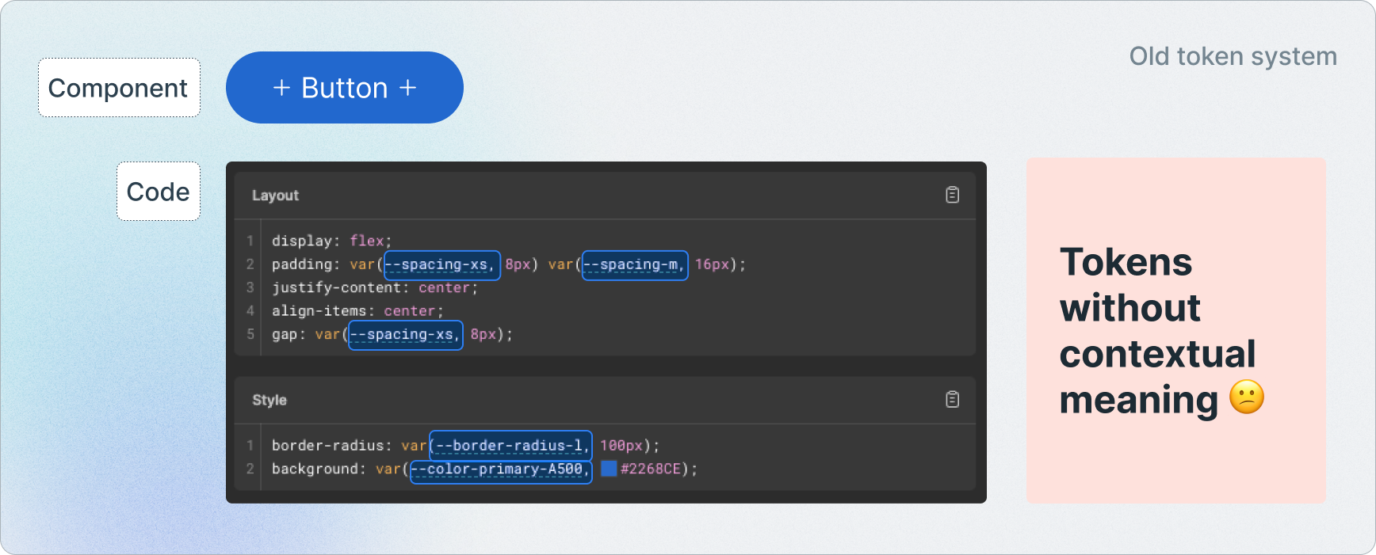Click 'Old token system' caption
1376x555 pixels.
pos(1233,56)
